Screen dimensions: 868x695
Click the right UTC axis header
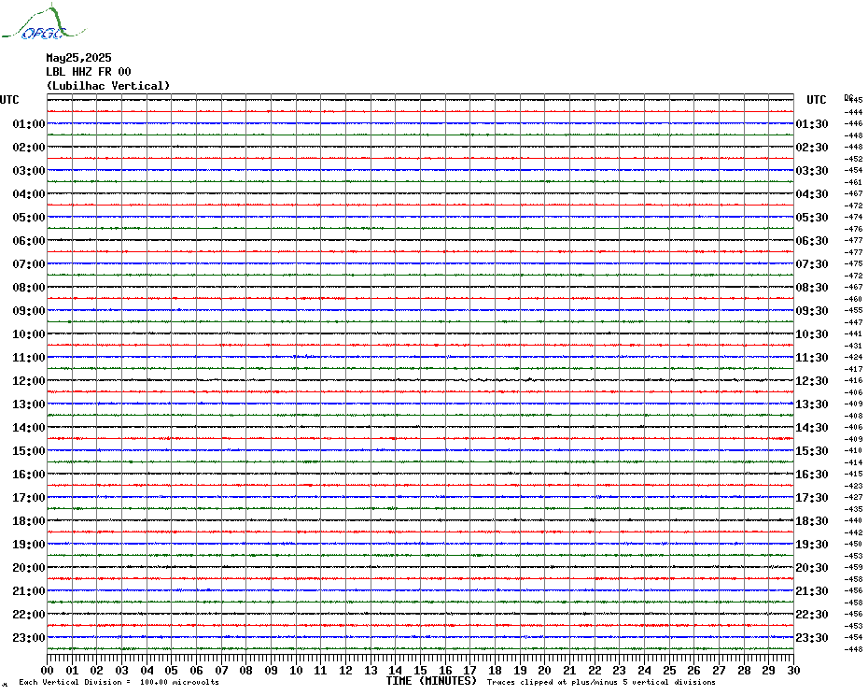coord(817,100)
